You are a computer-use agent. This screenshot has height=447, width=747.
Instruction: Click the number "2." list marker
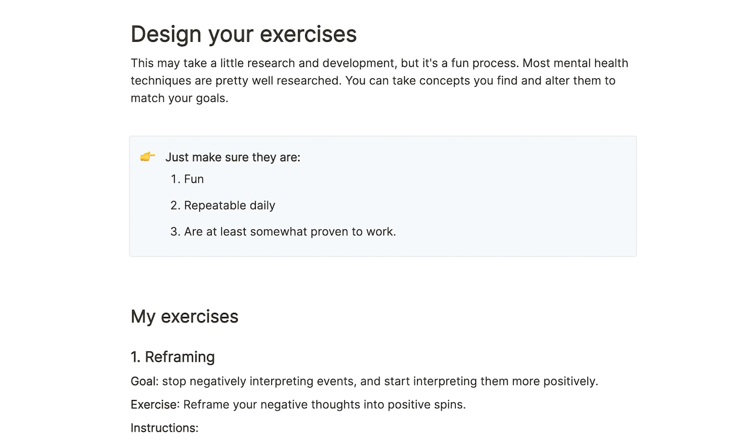coord(175,205)
